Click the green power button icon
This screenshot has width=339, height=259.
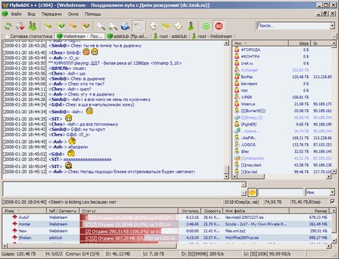tap(206, 26)
